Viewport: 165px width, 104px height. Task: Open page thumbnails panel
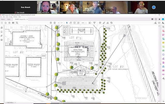(2, 28)
